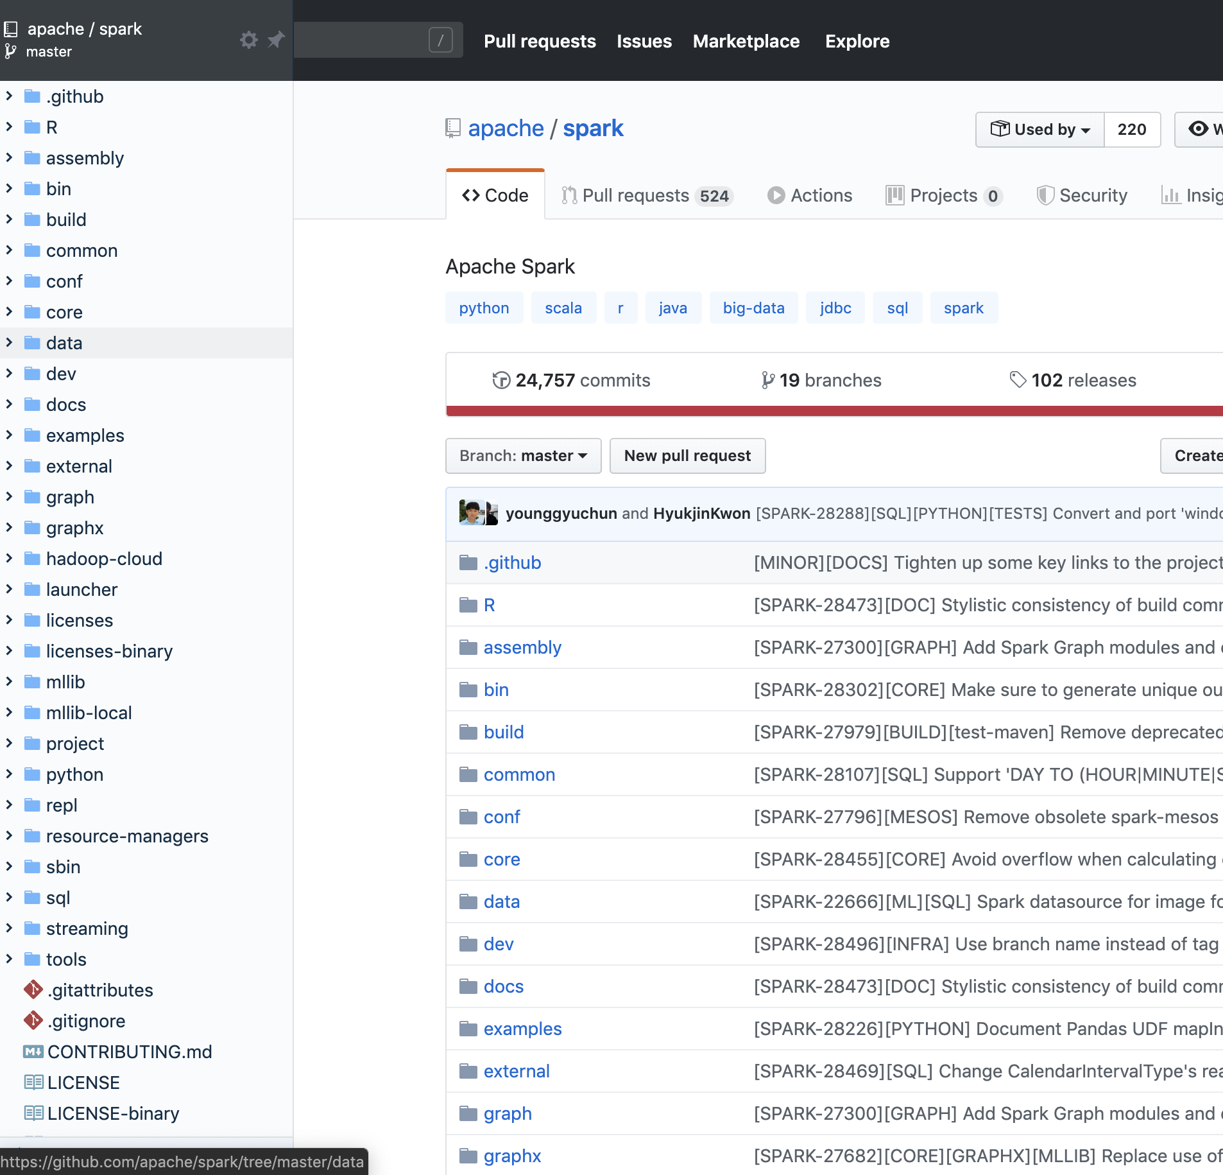Click the folder icon beside .github row
This screenshot has width=1223, height=1175.
468,562
